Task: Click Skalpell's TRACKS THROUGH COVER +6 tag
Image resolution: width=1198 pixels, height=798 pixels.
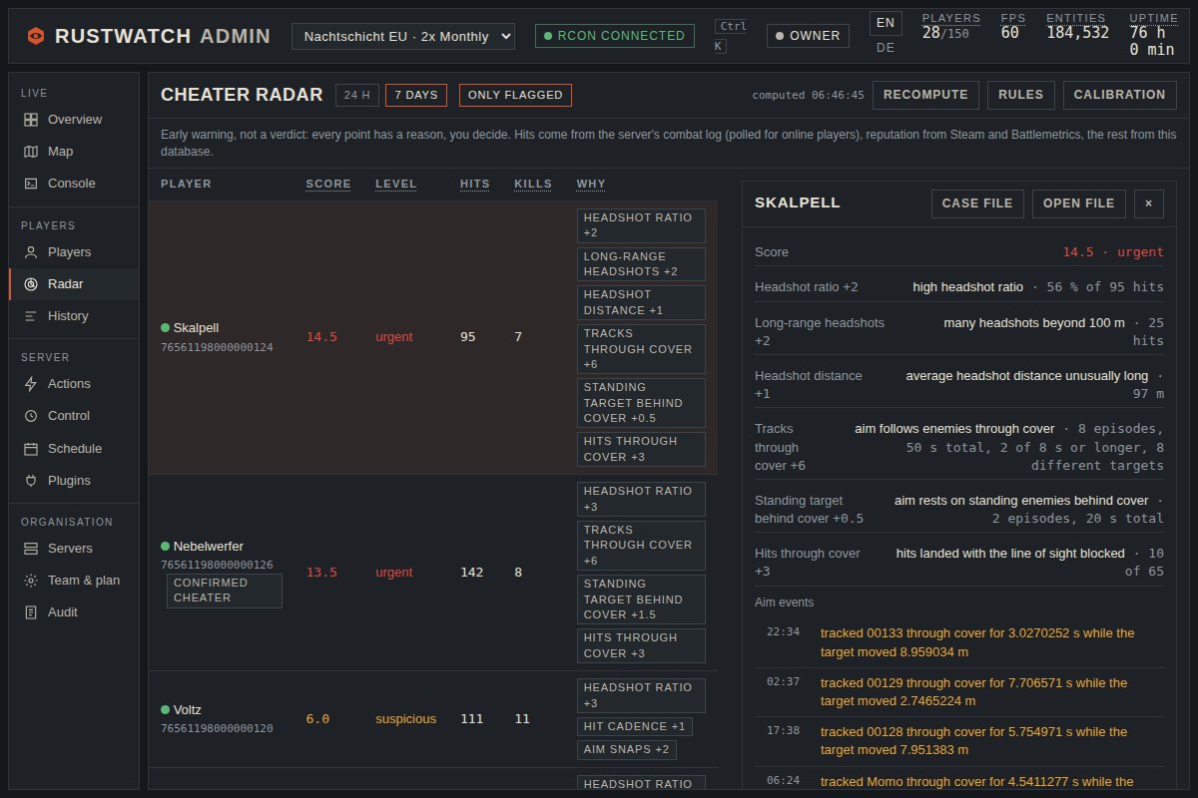Action: 641,349
